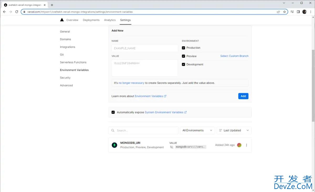Click external link icon after Environment Variables

(165, 96)
